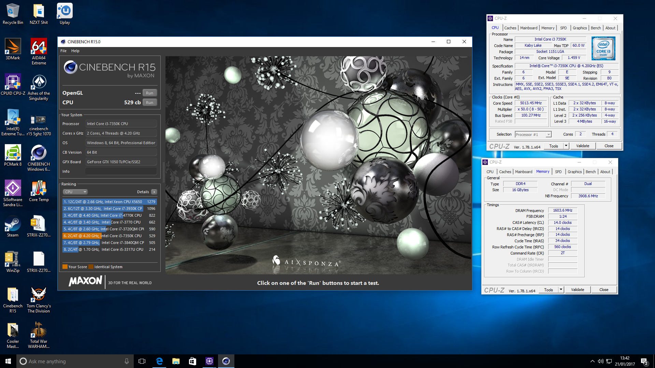Open Tools dropdown arrow in top CPU-Z
655x368 pixels.
[566, 146]
